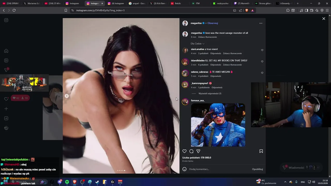
Task: Switch to the Mamm0n Twitch tab
Action: [242, 3]
